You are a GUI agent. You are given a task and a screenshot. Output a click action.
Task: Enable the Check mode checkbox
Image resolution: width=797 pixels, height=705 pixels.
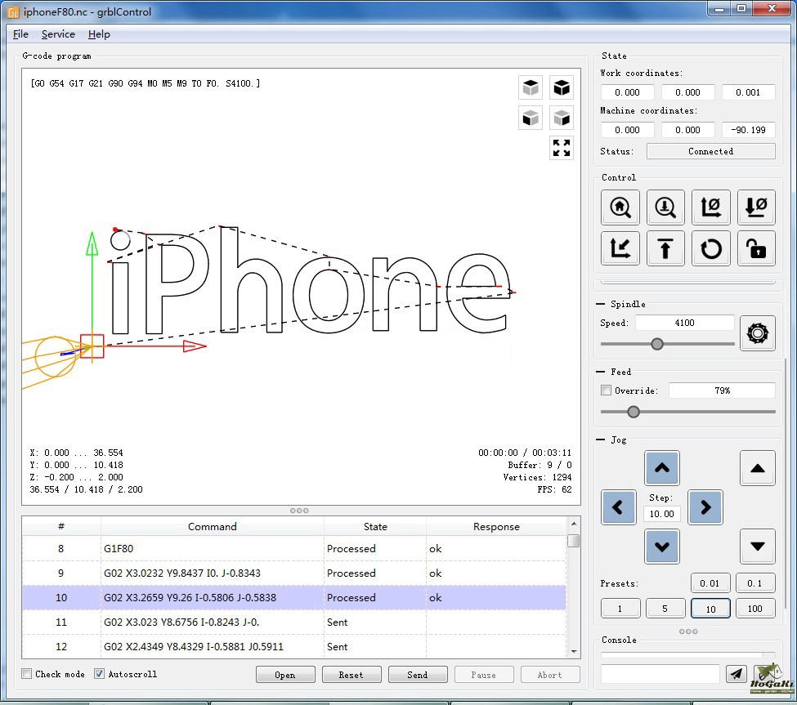27,674
